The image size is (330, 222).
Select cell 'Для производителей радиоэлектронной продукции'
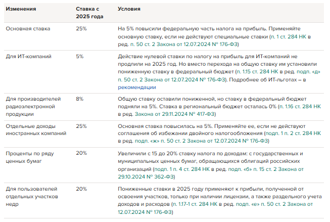tap(33, 106)
